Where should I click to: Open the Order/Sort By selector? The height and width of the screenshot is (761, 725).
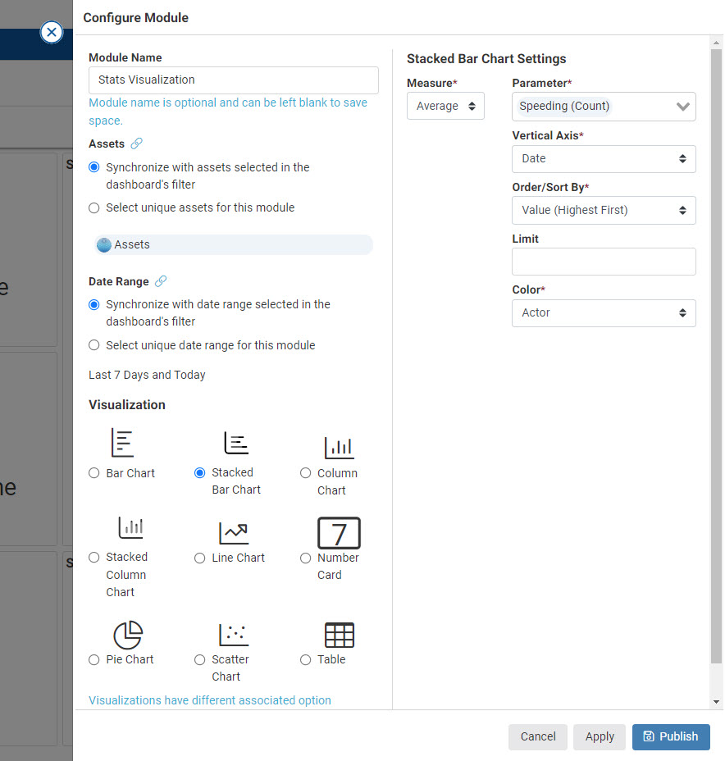click(604, 210)
